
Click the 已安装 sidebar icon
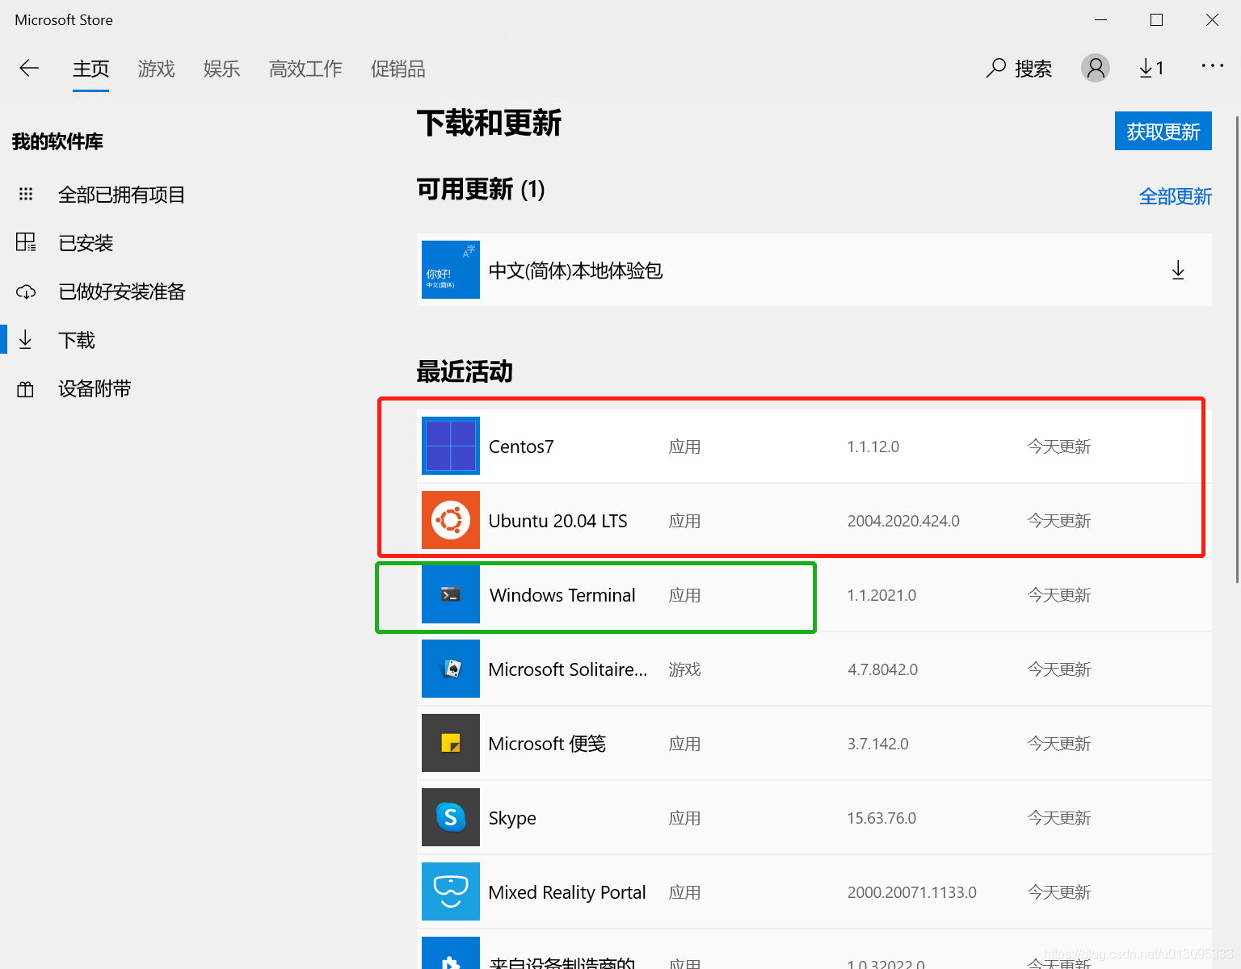pyautogui.click(x=26, y=242)
